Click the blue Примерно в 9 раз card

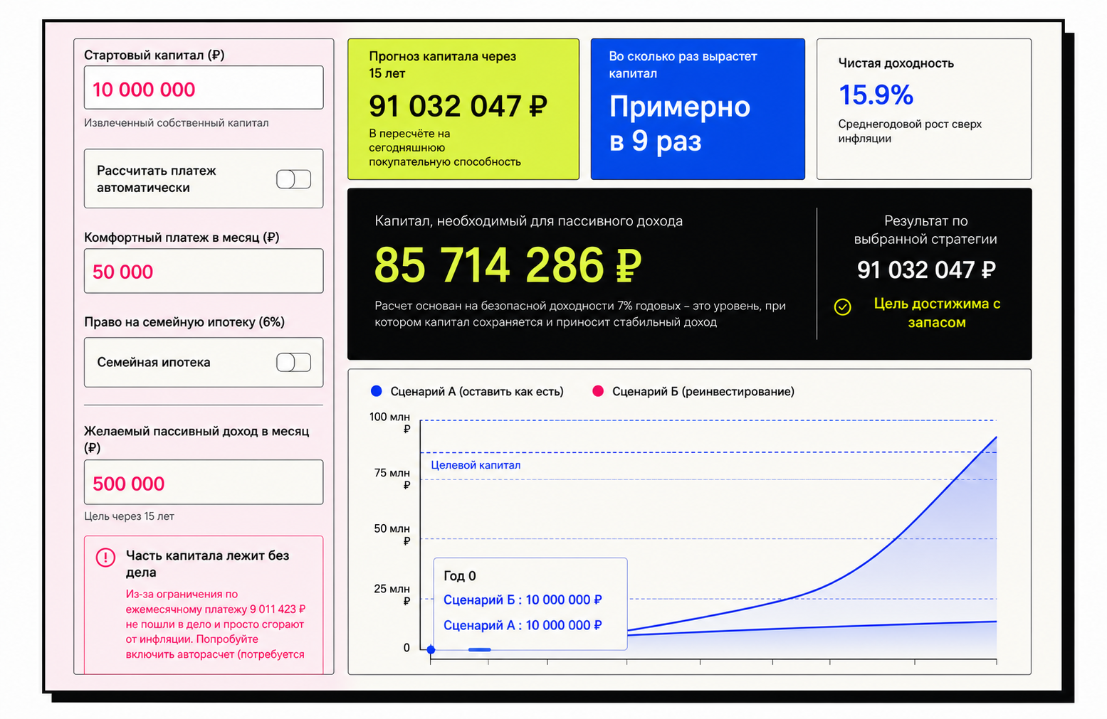pos(698,109)
